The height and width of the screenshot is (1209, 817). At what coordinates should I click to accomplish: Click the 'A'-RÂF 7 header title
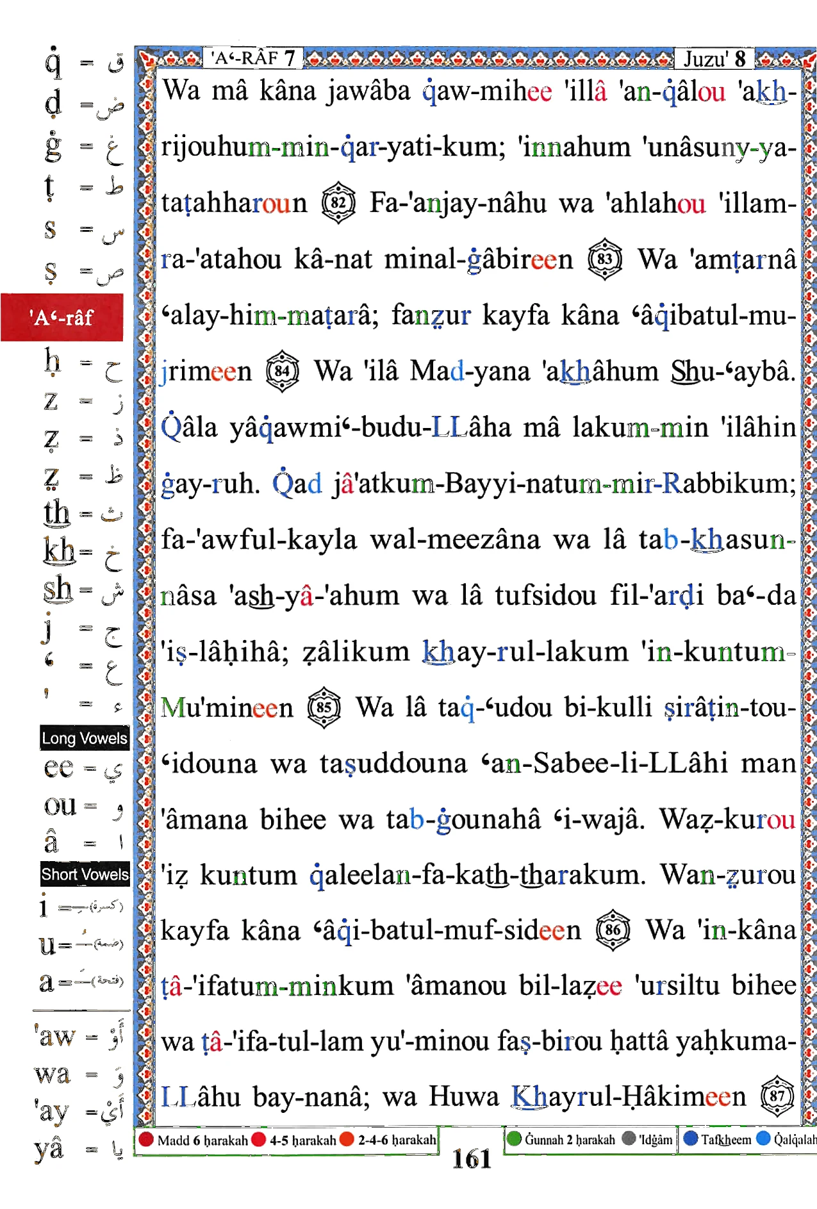253,58
